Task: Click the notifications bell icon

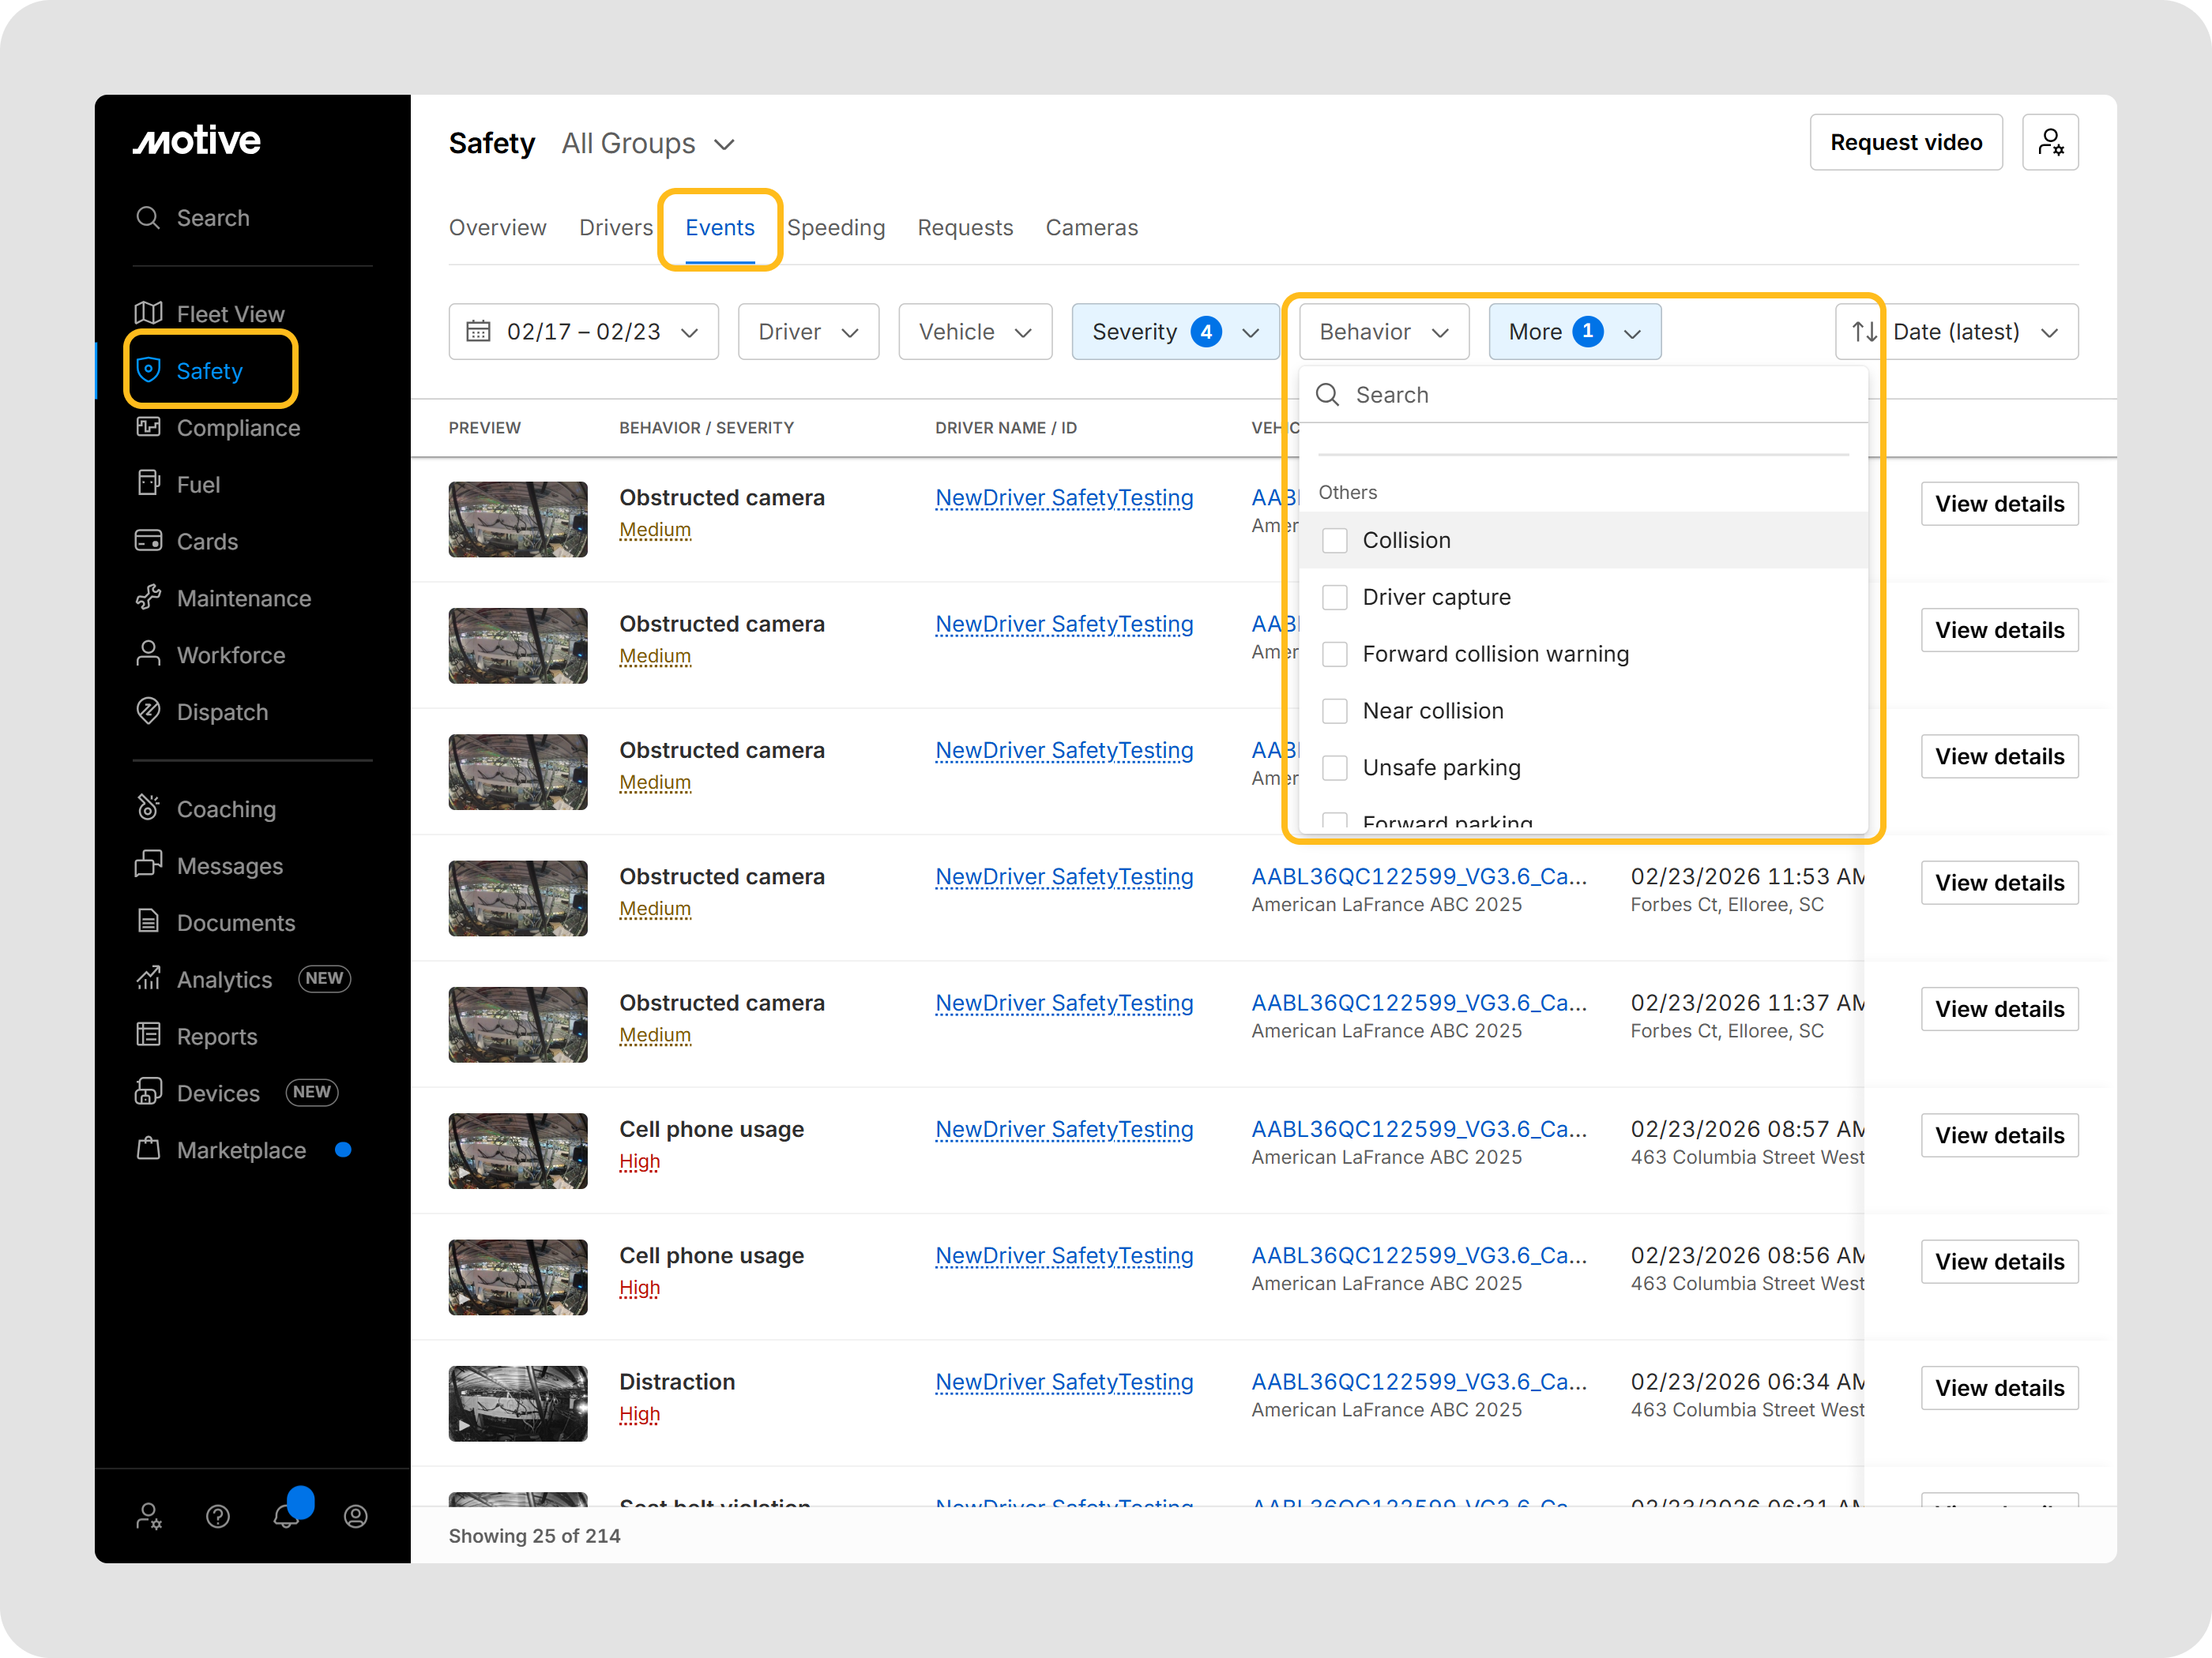Action: click(286, 1516)
